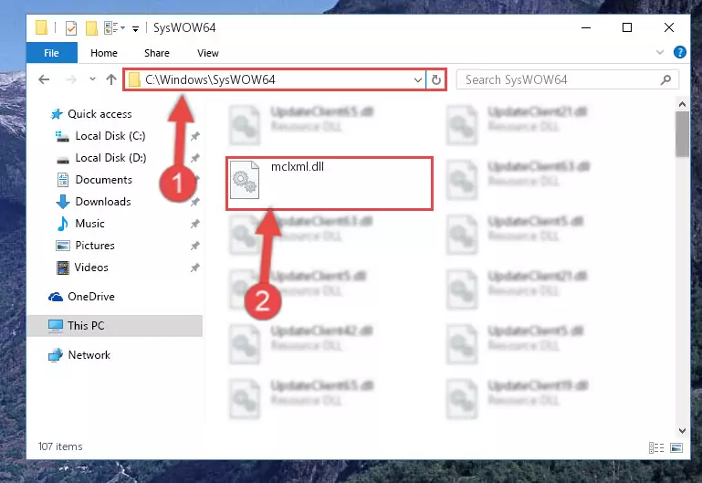Maximize the SysWOW64 window

tap(627, 27)
